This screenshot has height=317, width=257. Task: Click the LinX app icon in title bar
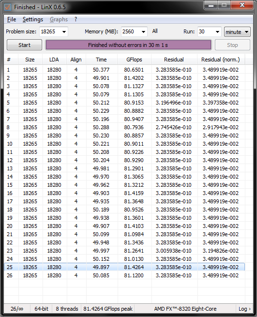[x=8, y=7]
